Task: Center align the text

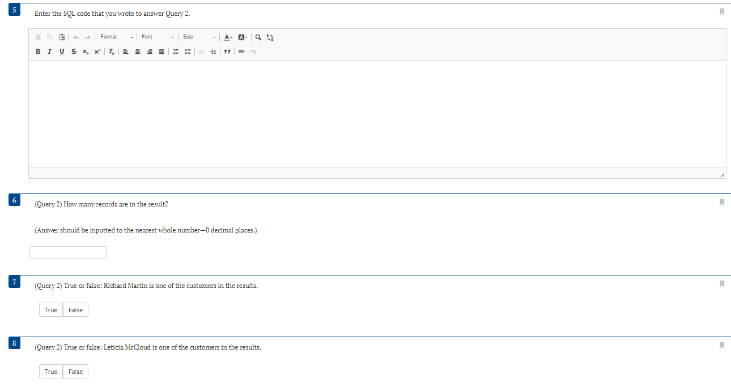Action: coord(138,51)
